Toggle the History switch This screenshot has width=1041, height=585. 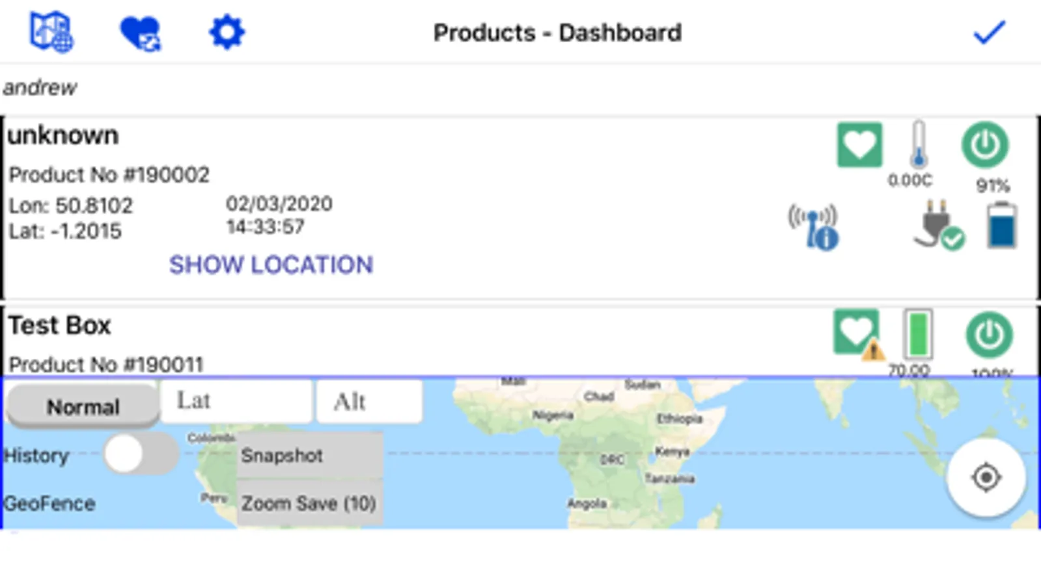point(141,454)
